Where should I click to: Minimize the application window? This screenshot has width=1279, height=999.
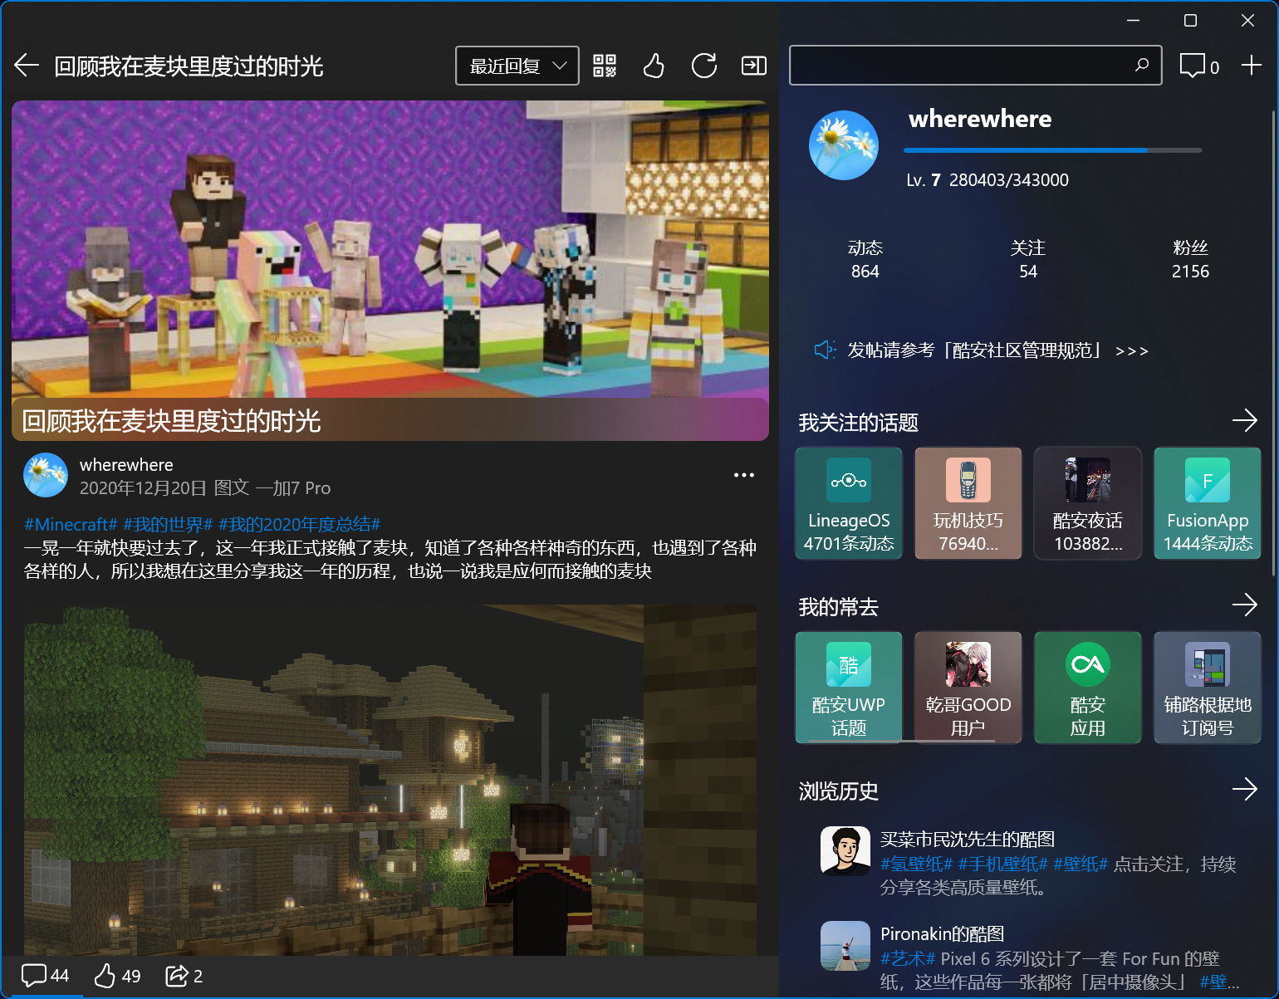(x=1134, y=21)
